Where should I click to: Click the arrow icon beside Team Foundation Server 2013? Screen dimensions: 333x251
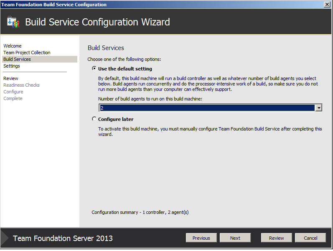(x=5, y=238)
